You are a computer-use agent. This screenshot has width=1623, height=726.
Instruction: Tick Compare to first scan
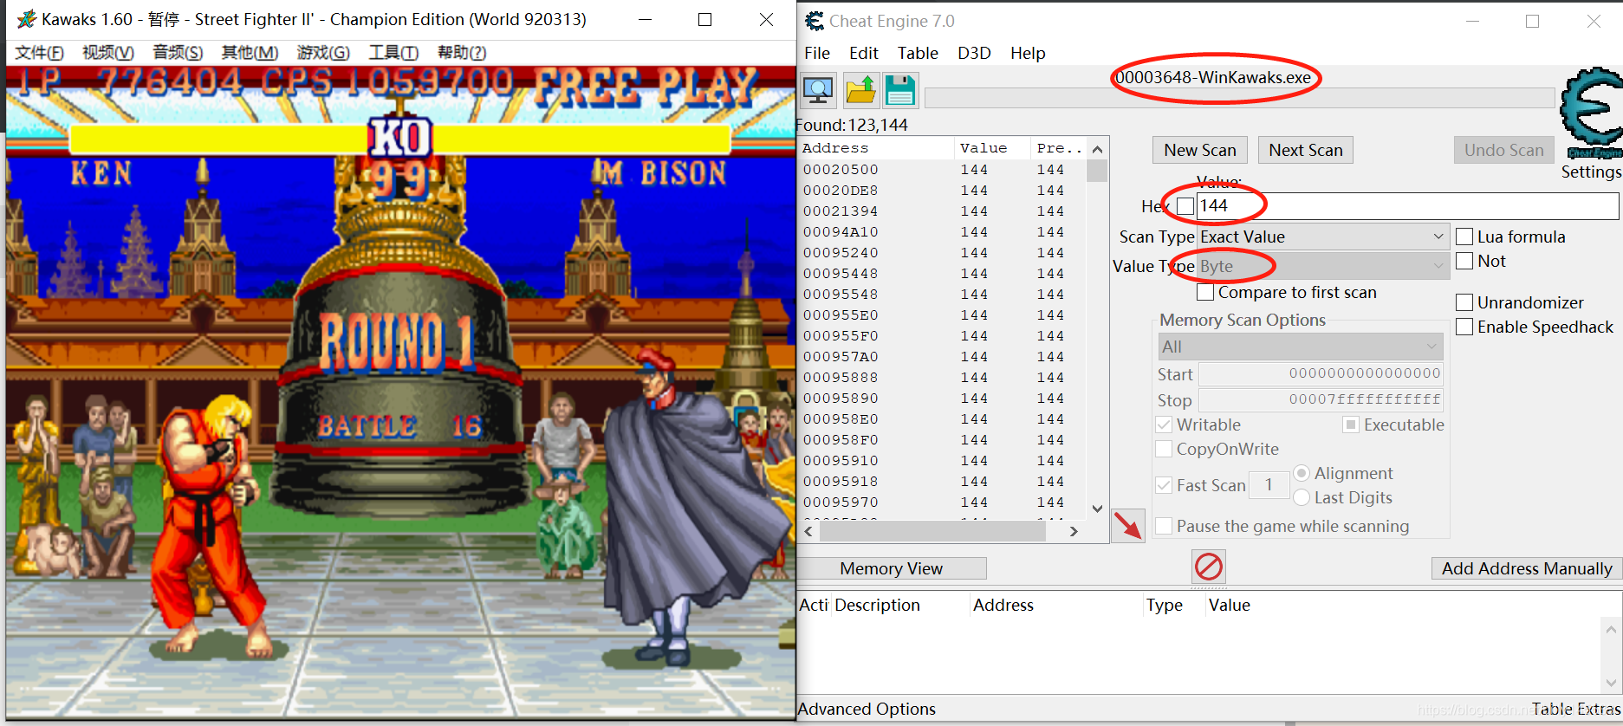(1205, 293)
